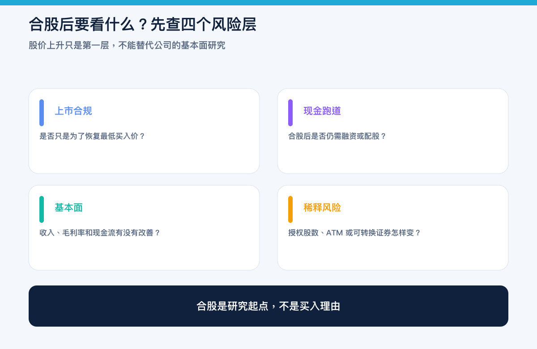
Task: Click the dark banner 合股是研究起点，不是买入理由
Action: pos(268,306)
